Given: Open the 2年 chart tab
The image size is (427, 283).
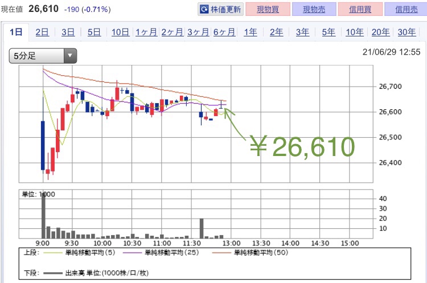Looking at the screenshot, I should click(276, 32).
